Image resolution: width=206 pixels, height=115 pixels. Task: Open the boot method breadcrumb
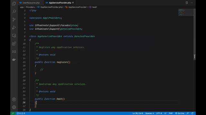click(x=94, y=7)
